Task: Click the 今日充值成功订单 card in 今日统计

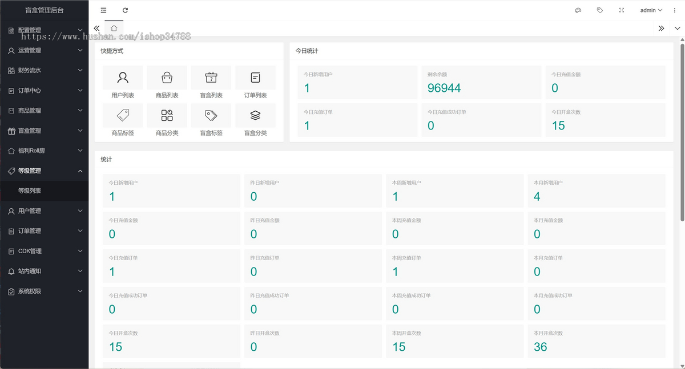Action: click(x=481, y=120)
